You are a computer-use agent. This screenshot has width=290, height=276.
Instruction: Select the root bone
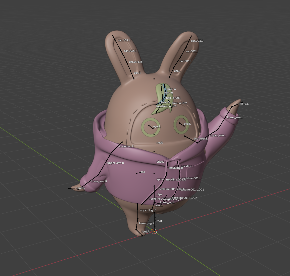[154, 221]
